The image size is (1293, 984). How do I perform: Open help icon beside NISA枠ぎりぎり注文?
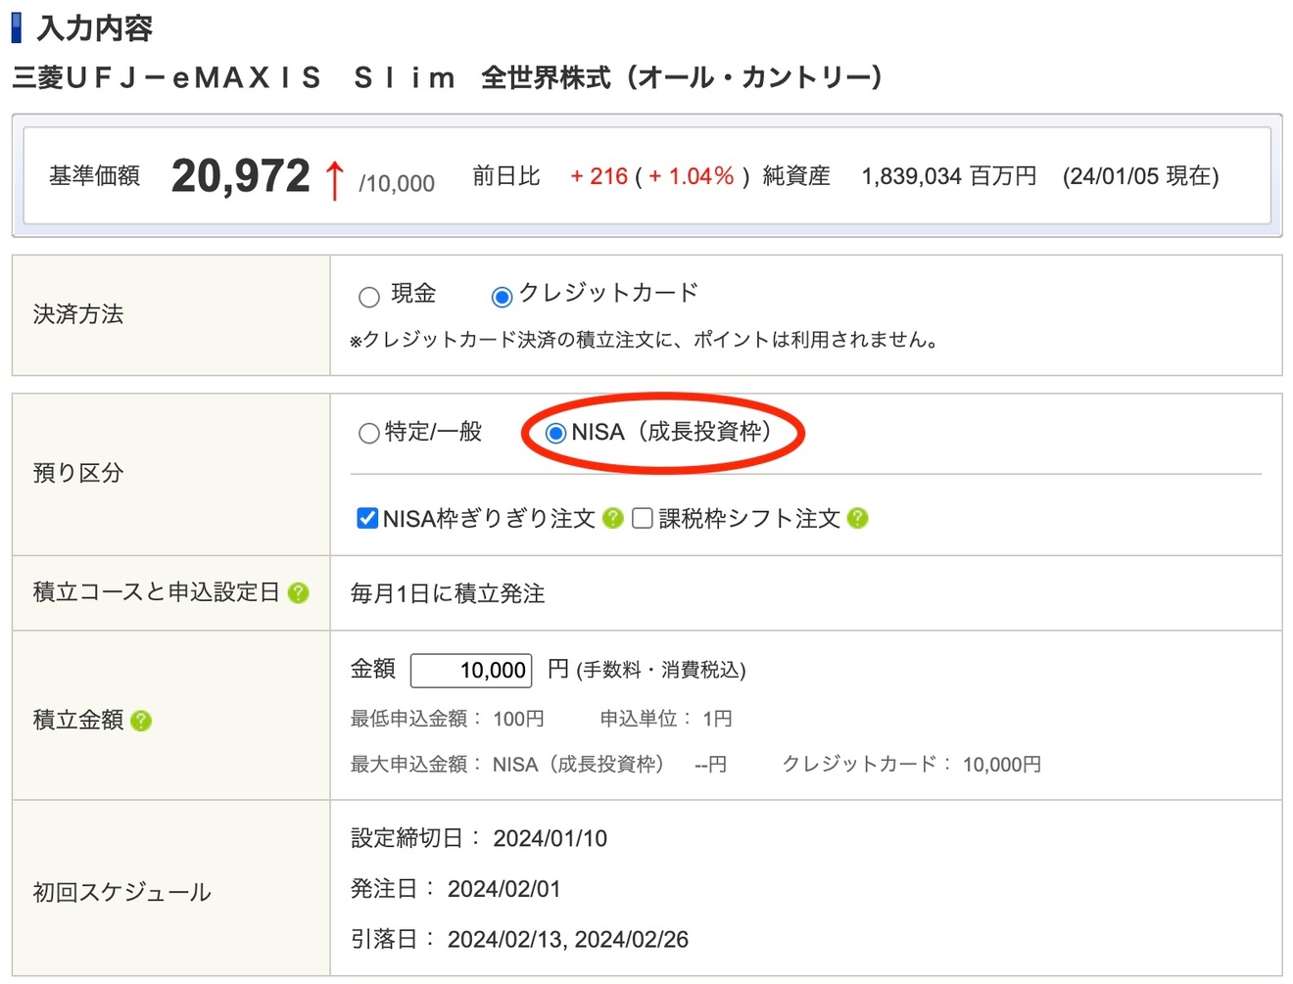[x=613, y=518]
